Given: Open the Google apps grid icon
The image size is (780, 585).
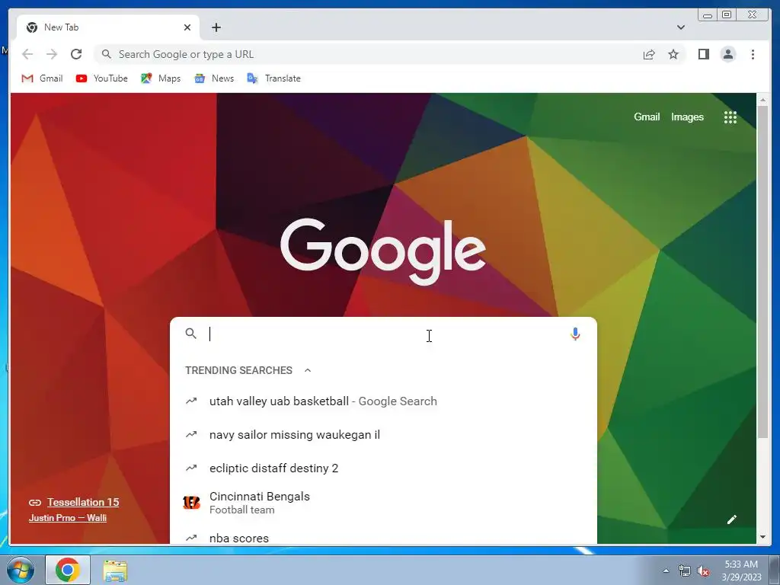Looking at the screenshot, I should (x=730, y=117).
